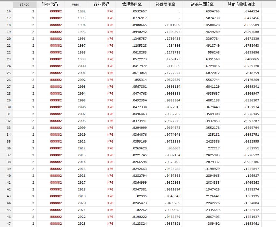Click year cell 2015
The image size is (276, 227).
tap(82, 169)
